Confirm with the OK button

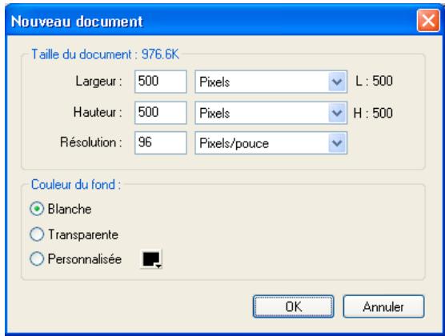click(x=294, y=306)
